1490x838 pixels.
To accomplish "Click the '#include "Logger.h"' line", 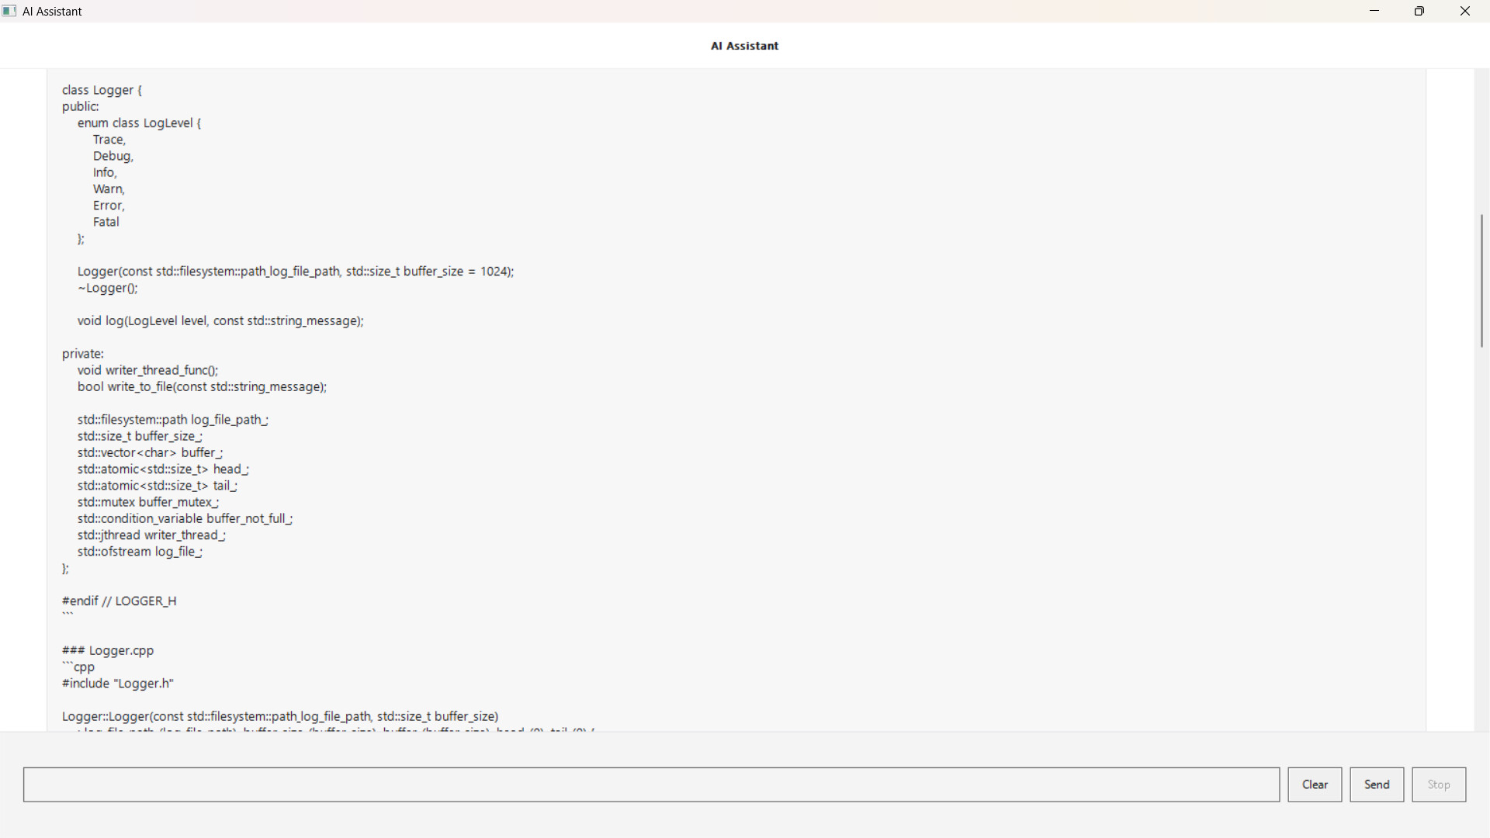I will click(118, 684).
